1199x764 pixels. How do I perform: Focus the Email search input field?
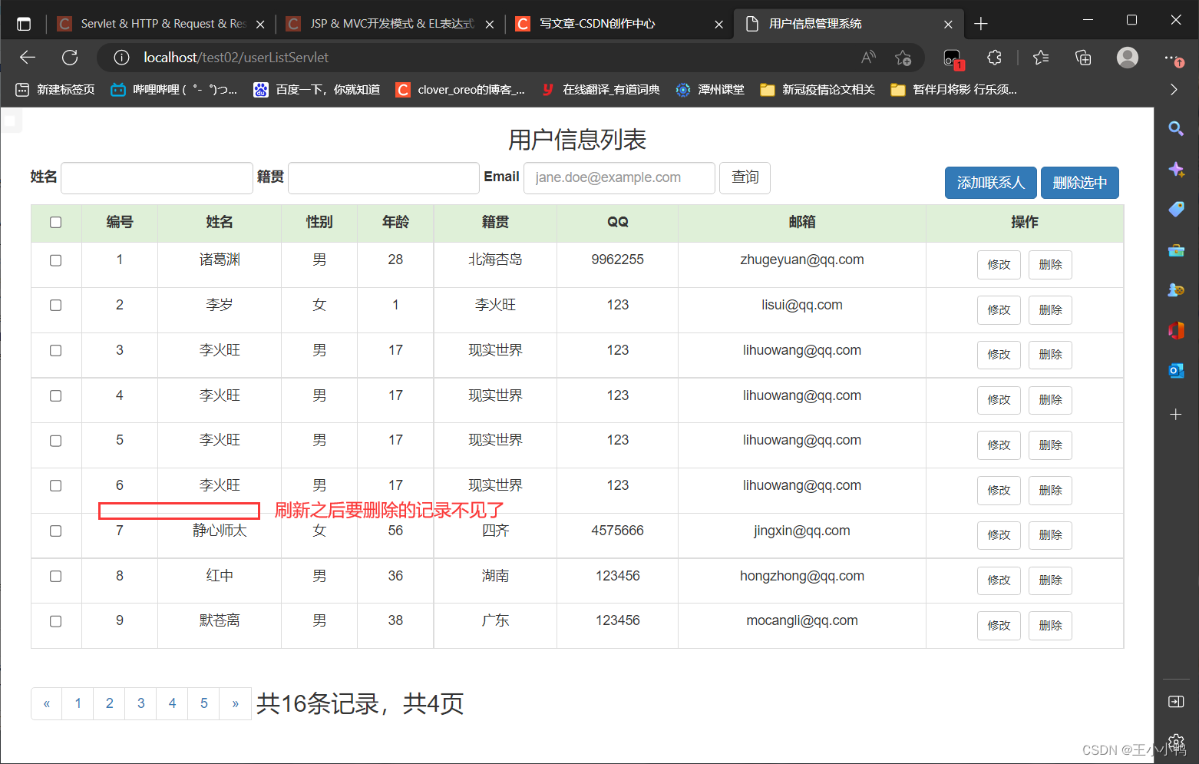coord(619,178)
